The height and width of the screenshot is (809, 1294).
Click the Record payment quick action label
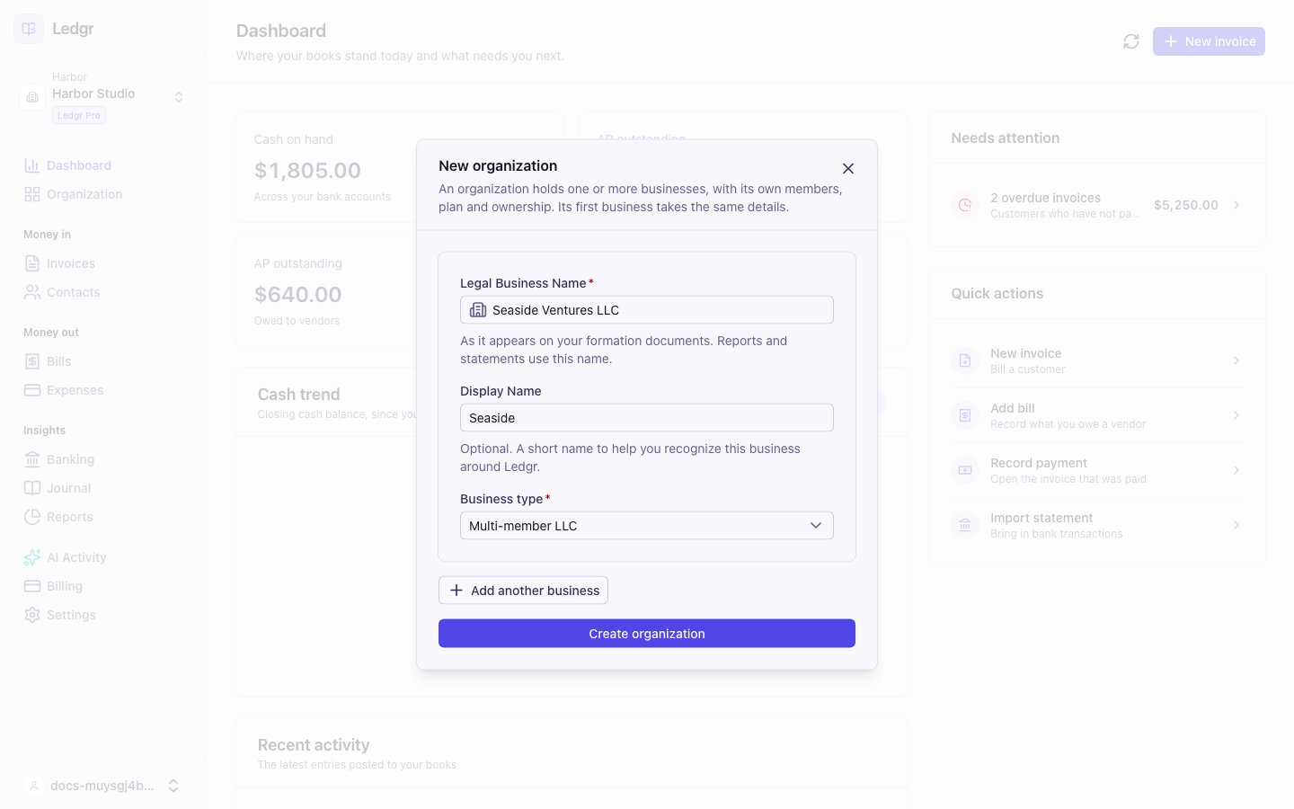(x=1039, y=463)
